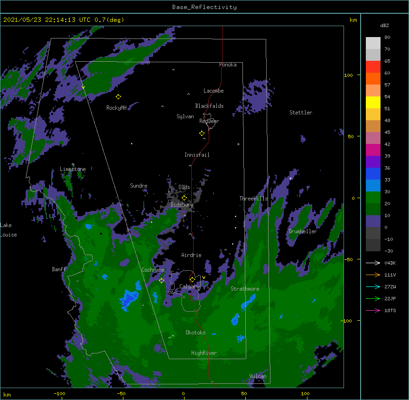The height and width of the screenshot is (400, 409).
Task: Click the asterisk marker above Limestone label
Action: point(73,164)
